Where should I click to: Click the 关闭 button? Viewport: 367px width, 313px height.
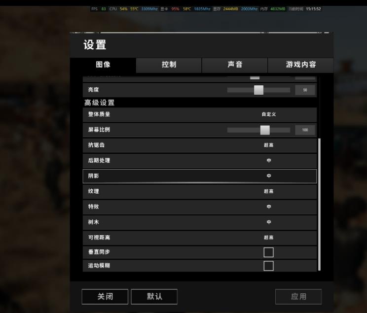point(105,297)
